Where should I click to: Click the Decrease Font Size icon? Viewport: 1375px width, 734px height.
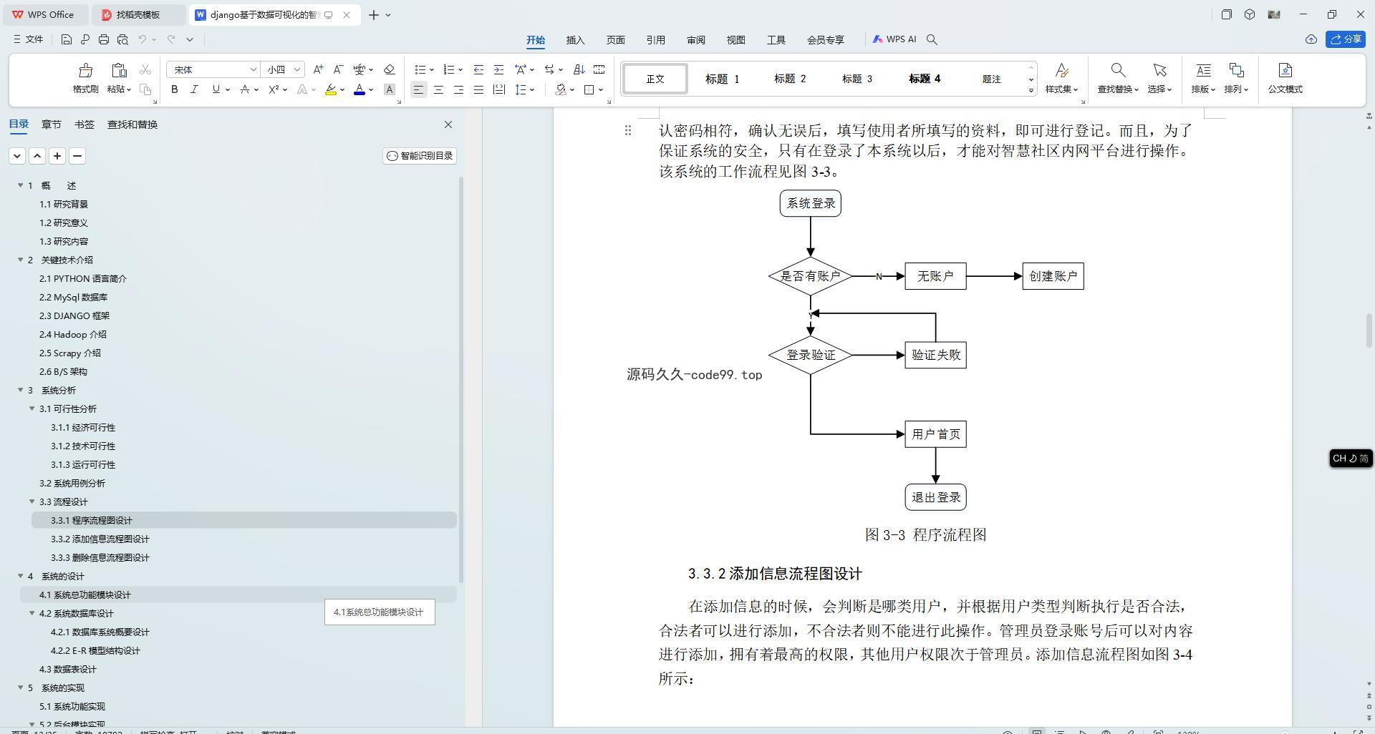pos(338,69)
